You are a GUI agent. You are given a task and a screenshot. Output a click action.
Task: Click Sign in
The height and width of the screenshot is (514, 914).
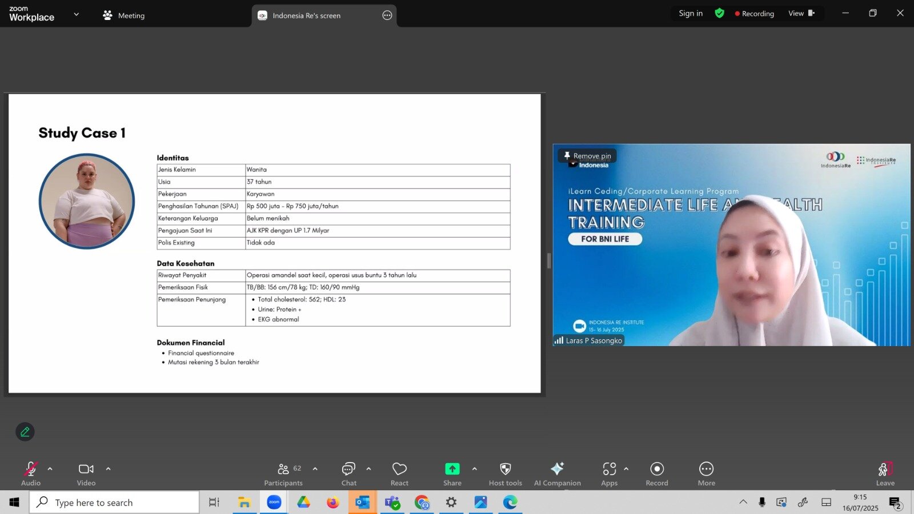pyautogui.click(x=691, y=13)
